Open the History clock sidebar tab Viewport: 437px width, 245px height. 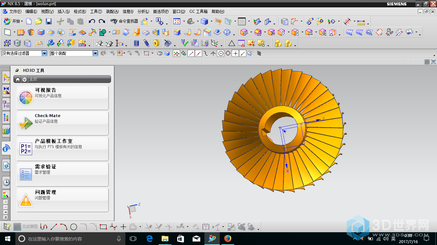(x=6, y=182)
